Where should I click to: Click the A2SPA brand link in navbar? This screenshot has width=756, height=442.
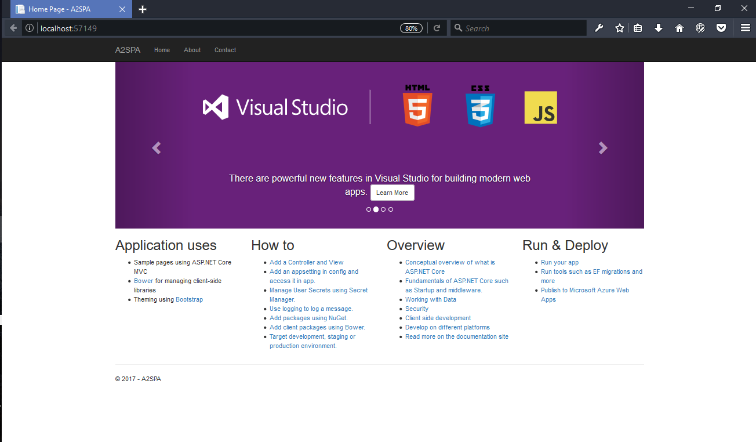(x=128, y=50)
